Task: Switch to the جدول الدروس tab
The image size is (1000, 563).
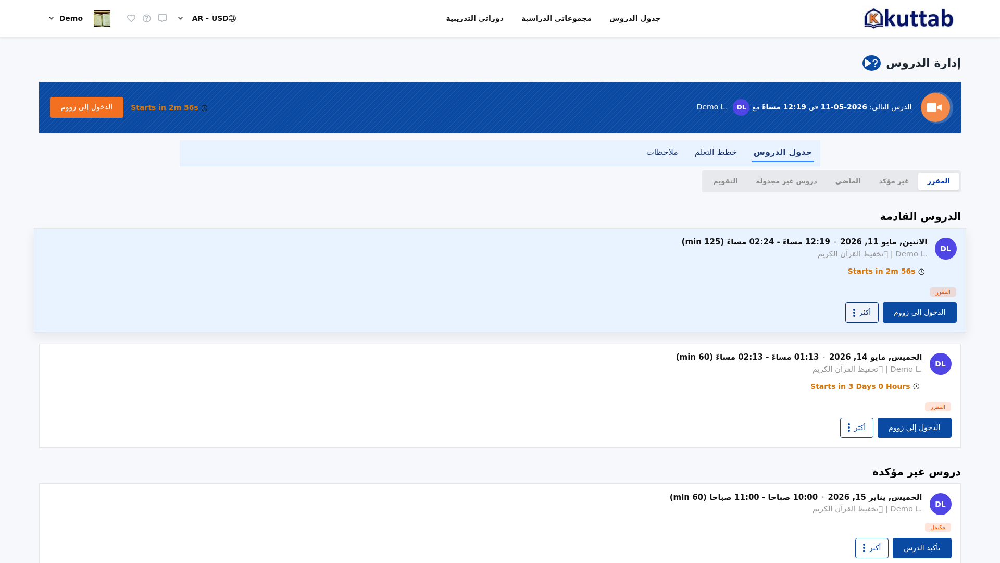Action: coord(782,152)
